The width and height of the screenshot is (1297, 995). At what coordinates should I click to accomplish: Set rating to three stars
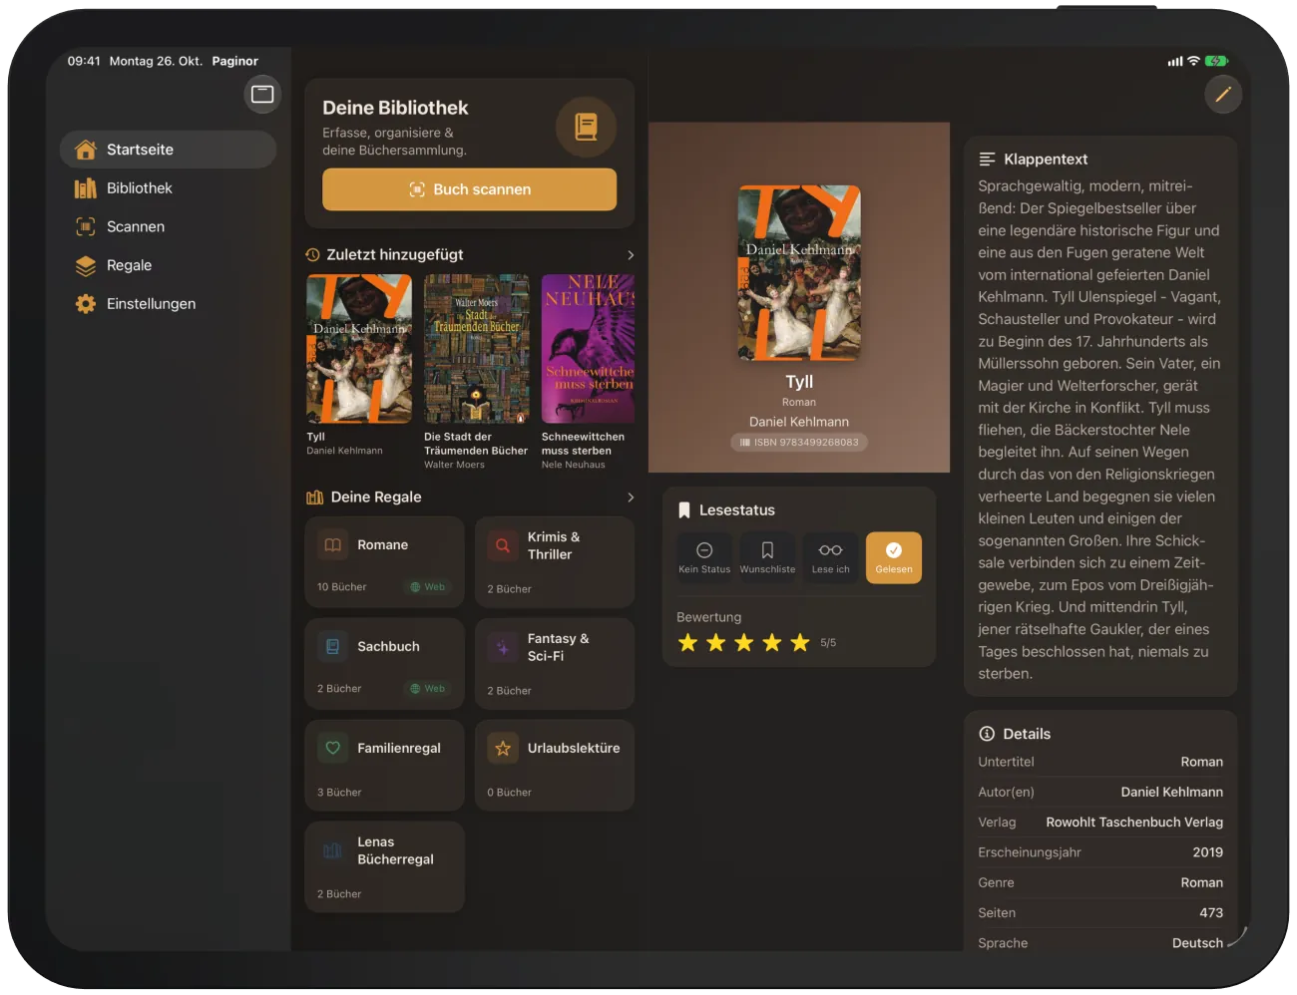coord(743,643)
